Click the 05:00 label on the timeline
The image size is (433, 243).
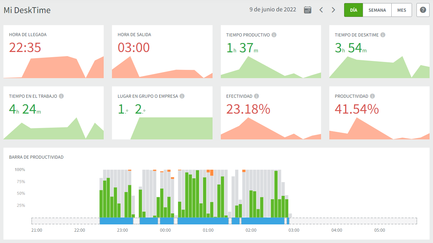click(380, 230)
